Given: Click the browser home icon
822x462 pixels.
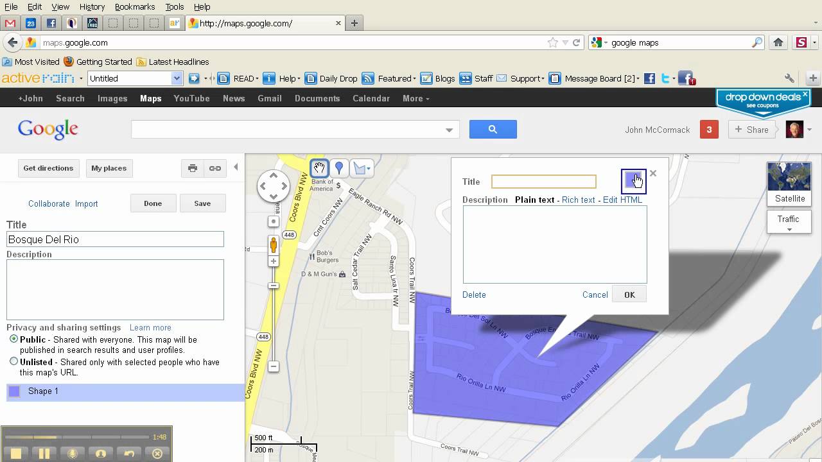Looking at the screenshot, I should (778, 42).
